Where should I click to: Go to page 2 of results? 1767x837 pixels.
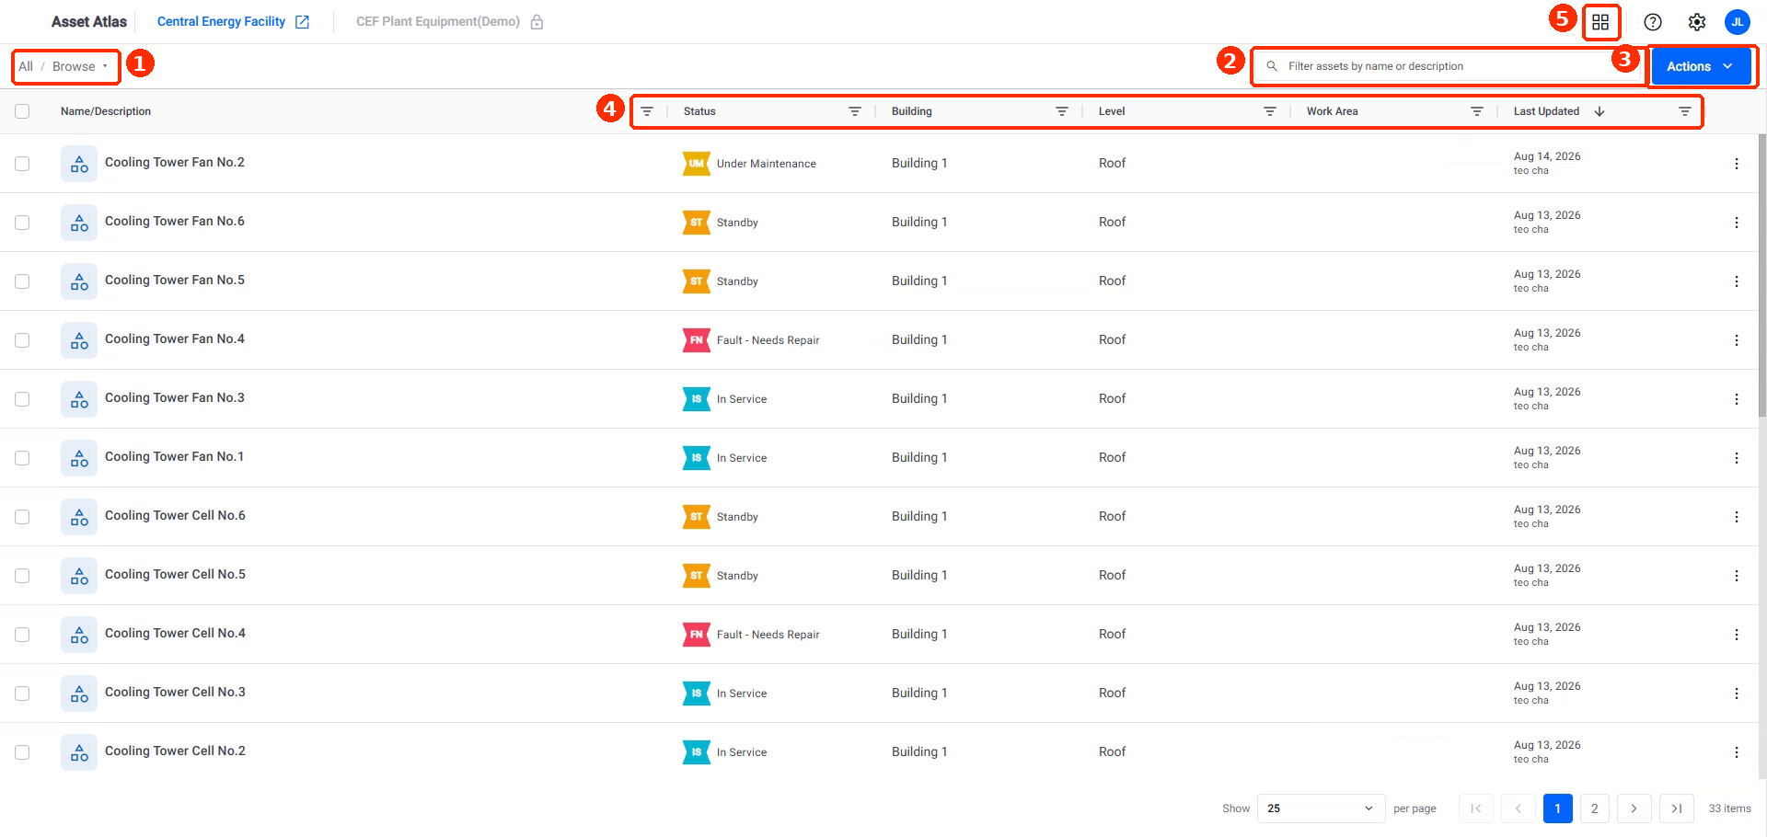(1595, 808)
